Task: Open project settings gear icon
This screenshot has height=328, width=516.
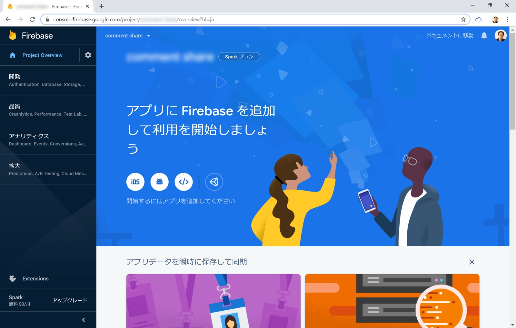Action: pyautogui.click(x=88, y=55)
